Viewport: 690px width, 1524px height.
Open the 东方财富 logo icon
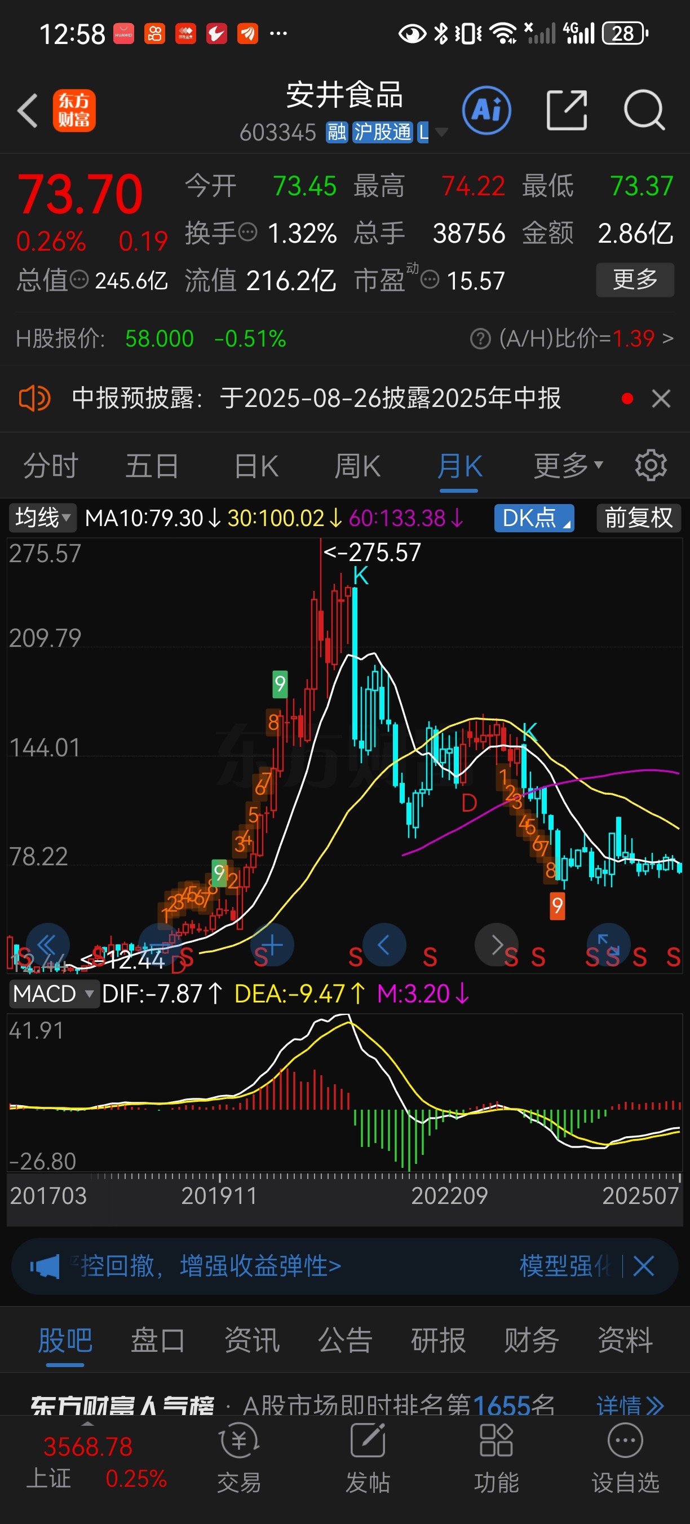[74, 111]
